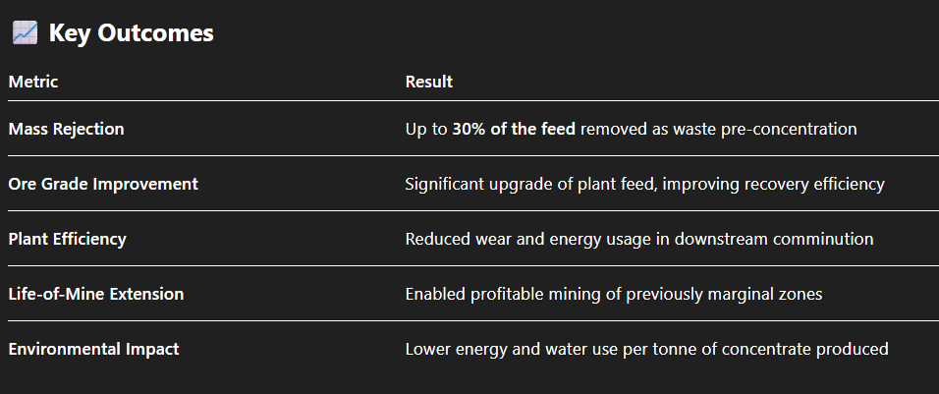
Task: Select the Plant Efficiency metric cell
Action: (67, 239)
